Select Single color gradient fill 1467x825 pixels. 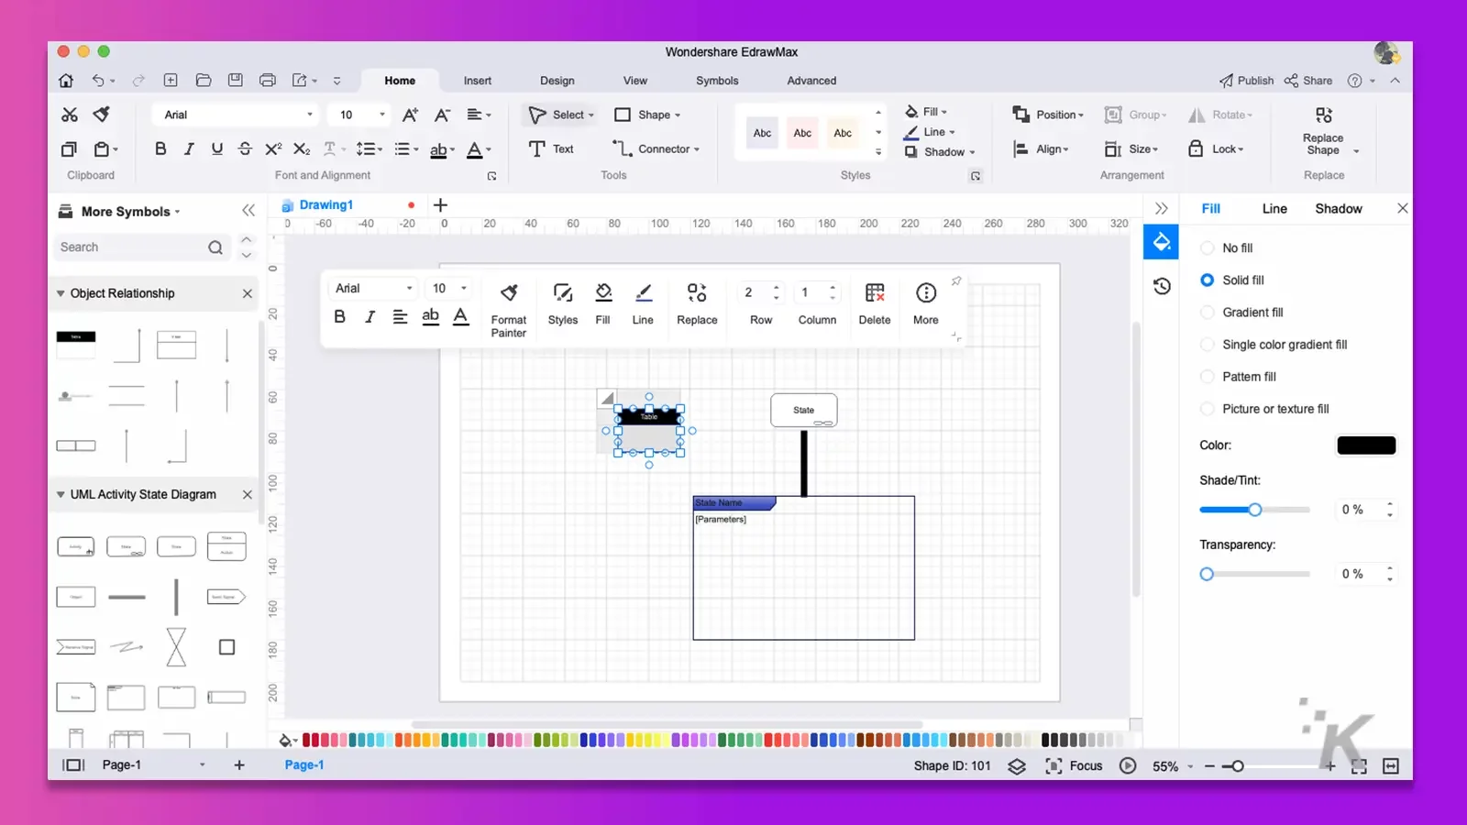[1274, 345]
